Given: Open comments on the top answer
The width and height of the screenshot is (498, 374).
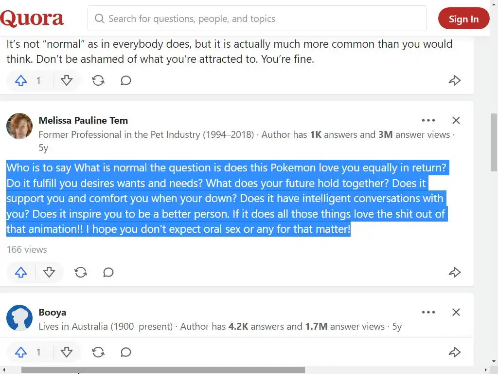Looking at the screenshot, I should point(126,80).
